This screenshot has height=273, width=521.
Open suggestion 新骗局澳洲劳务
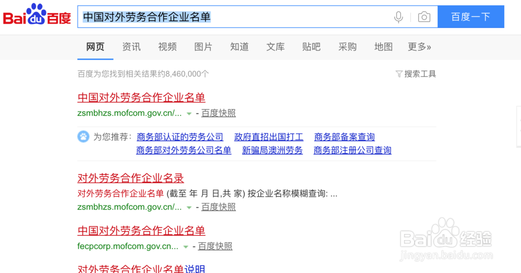pos(272,150)
